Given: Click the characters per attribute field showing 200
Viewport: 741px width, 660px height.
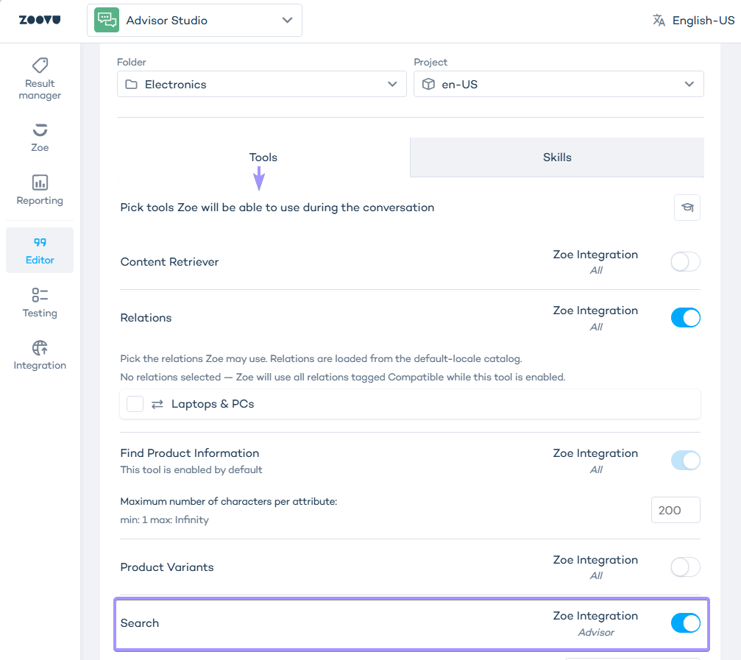Looking at the screenshot, I should click(x=676, y=510).
